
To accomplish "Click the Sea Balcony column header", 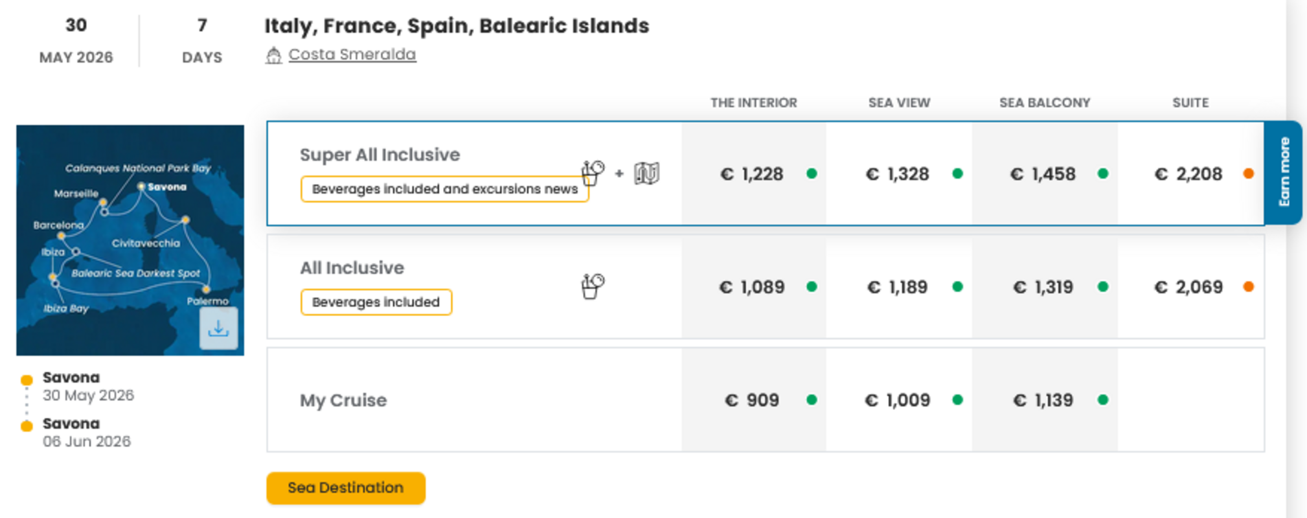I will pyautogui.click(x=1044, y=102).
